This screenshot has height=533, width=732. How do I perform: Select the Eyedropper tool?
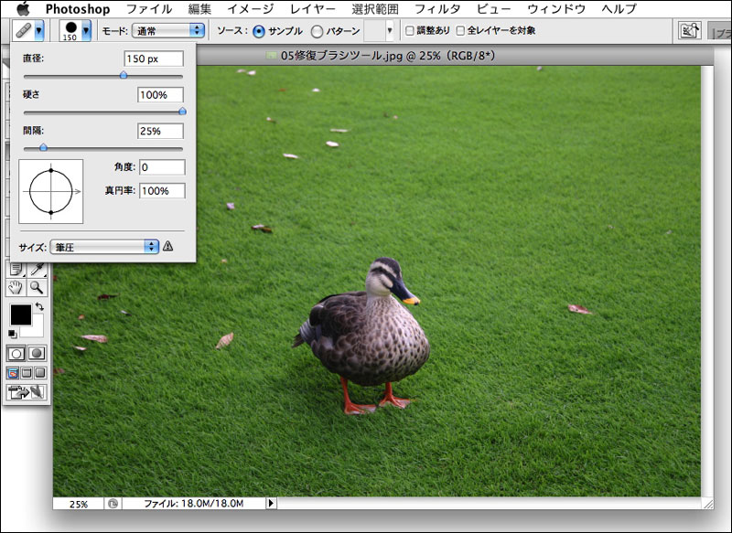(37, 269)
